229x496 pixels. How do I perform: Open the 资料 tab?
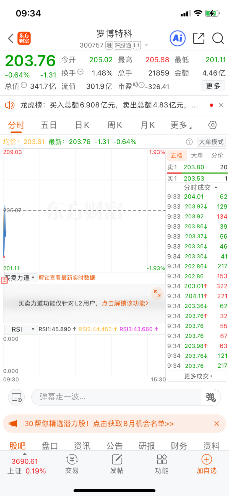click(211, 446)
